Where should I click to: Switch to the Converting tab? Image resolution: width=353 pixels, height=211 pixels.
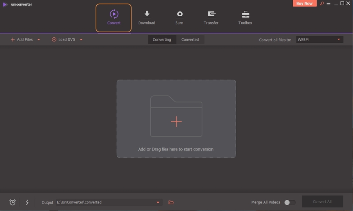(x=162, y=39)
